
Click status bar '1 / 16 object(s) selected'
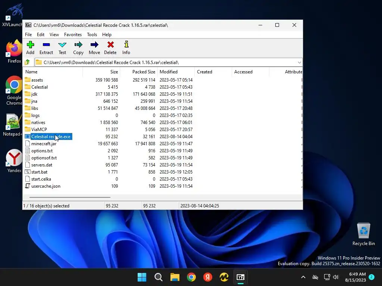tap(46, 206)
